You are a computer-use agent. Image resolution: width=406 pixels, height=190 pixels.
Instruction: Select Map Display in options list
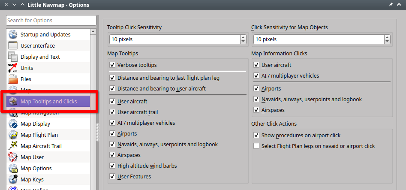click(x=48, y=124)
